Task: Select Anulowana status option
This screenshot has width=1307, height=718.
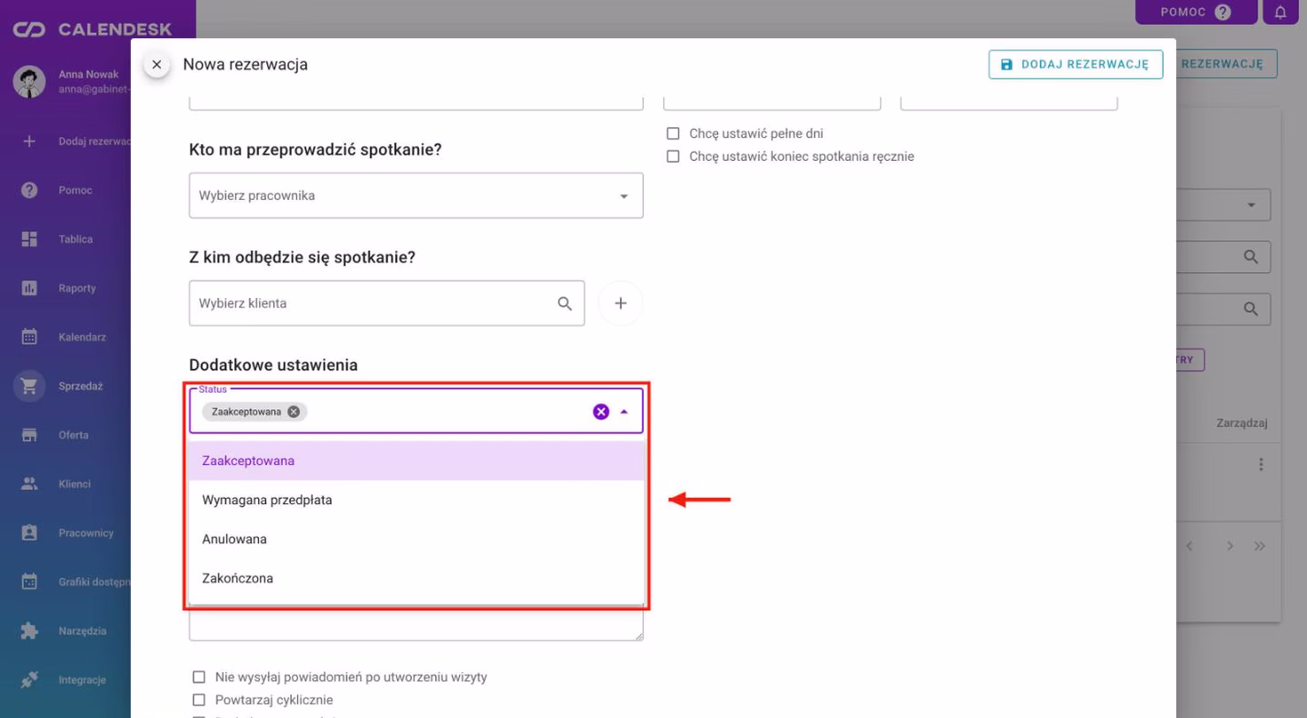Action: coord(417,538)
